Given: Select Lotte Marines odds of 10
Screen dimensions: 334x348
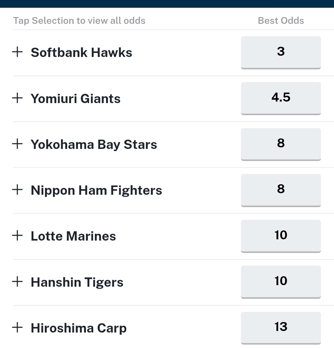Looking at the screenshot, I should (280, 235).
